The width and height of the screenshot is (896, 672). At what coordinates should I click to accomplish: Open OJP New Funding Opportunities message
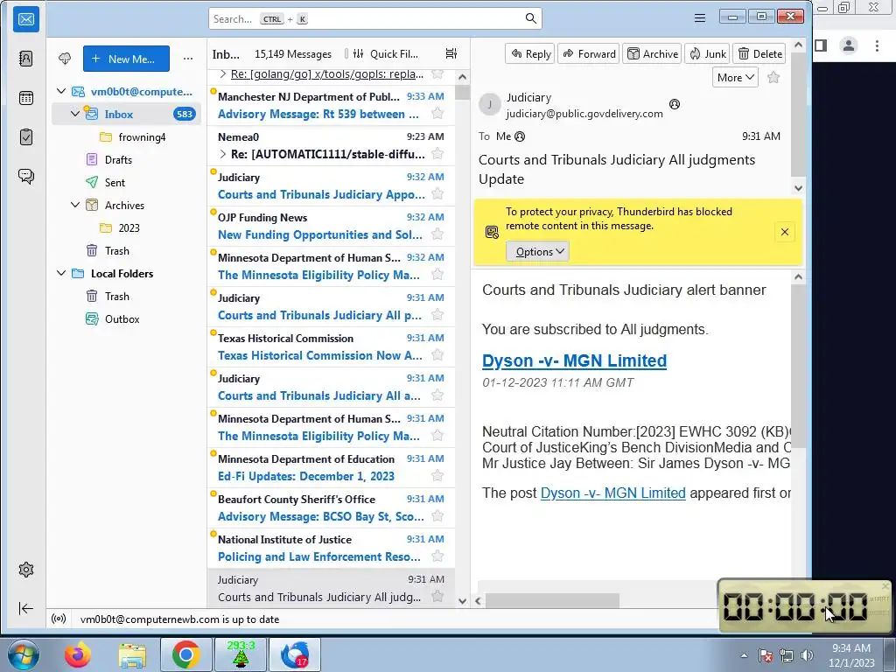331,226
